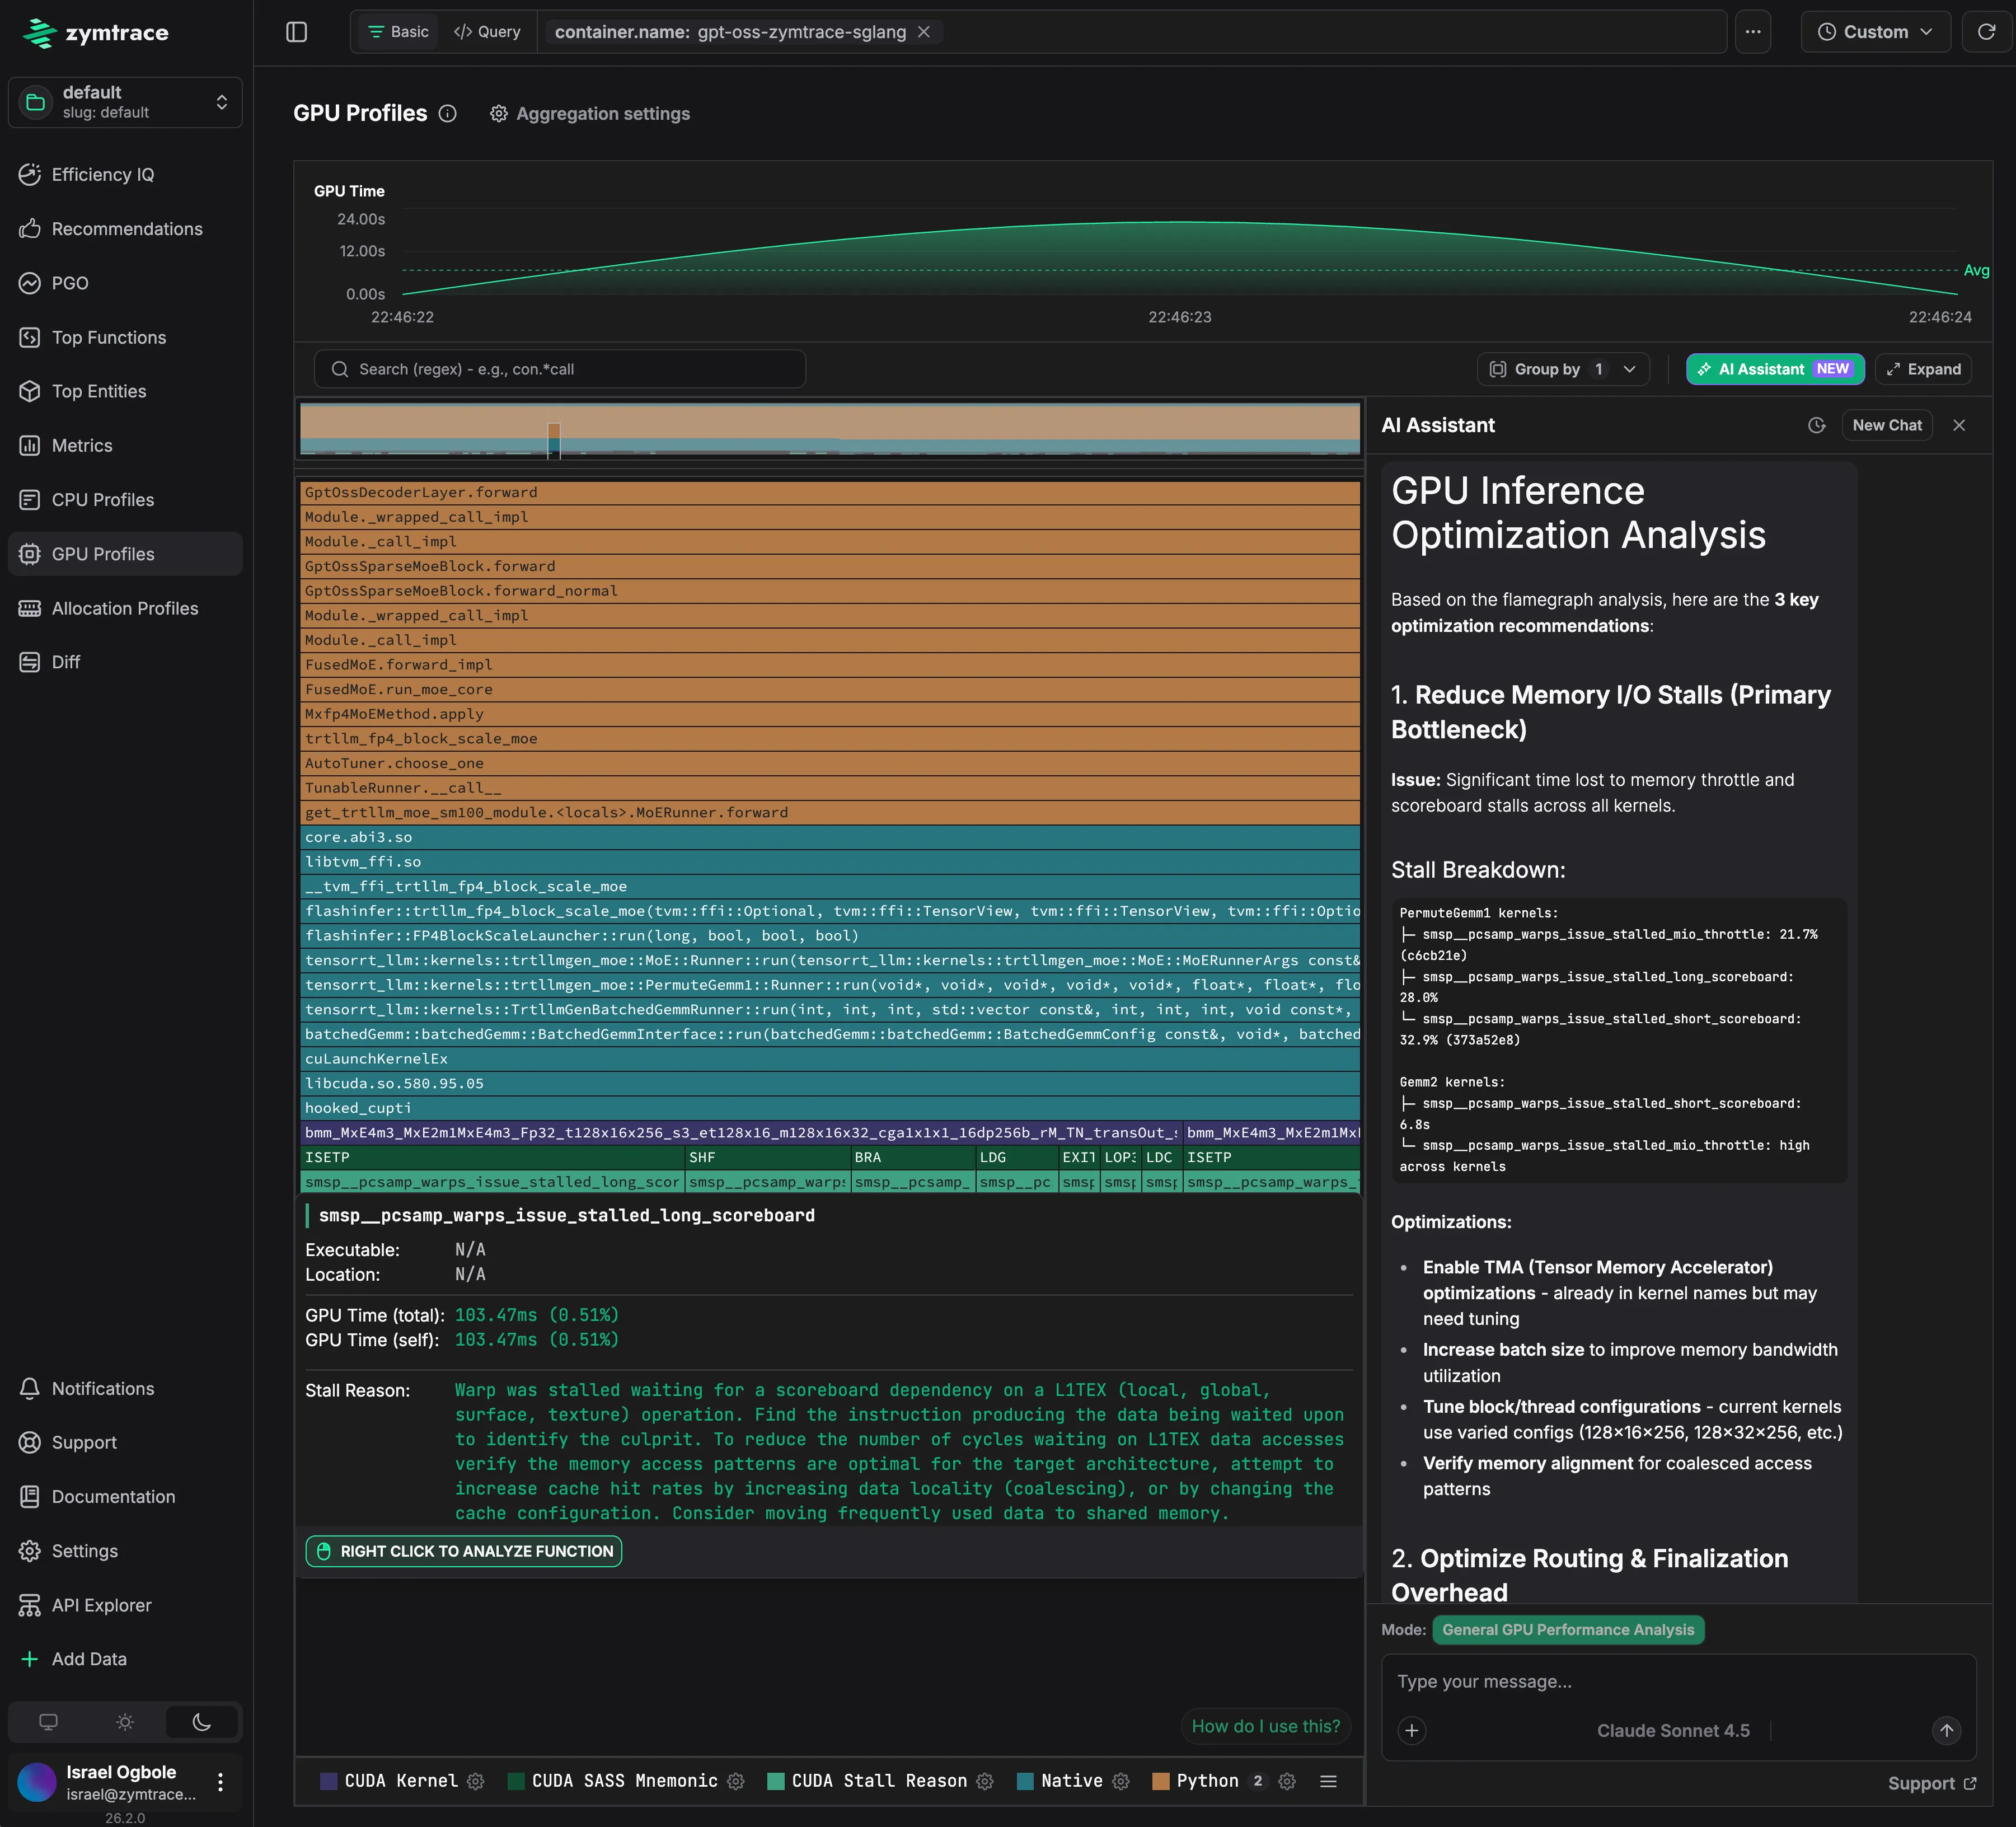Screen dimensions: 2016x1827
Task: Refresh the profile data with the reload icon
Action: point(1988,31)
